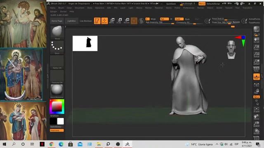Open the Dots stroke type selector
Screen dimensions: 264x148
click(x=57, y=48)
